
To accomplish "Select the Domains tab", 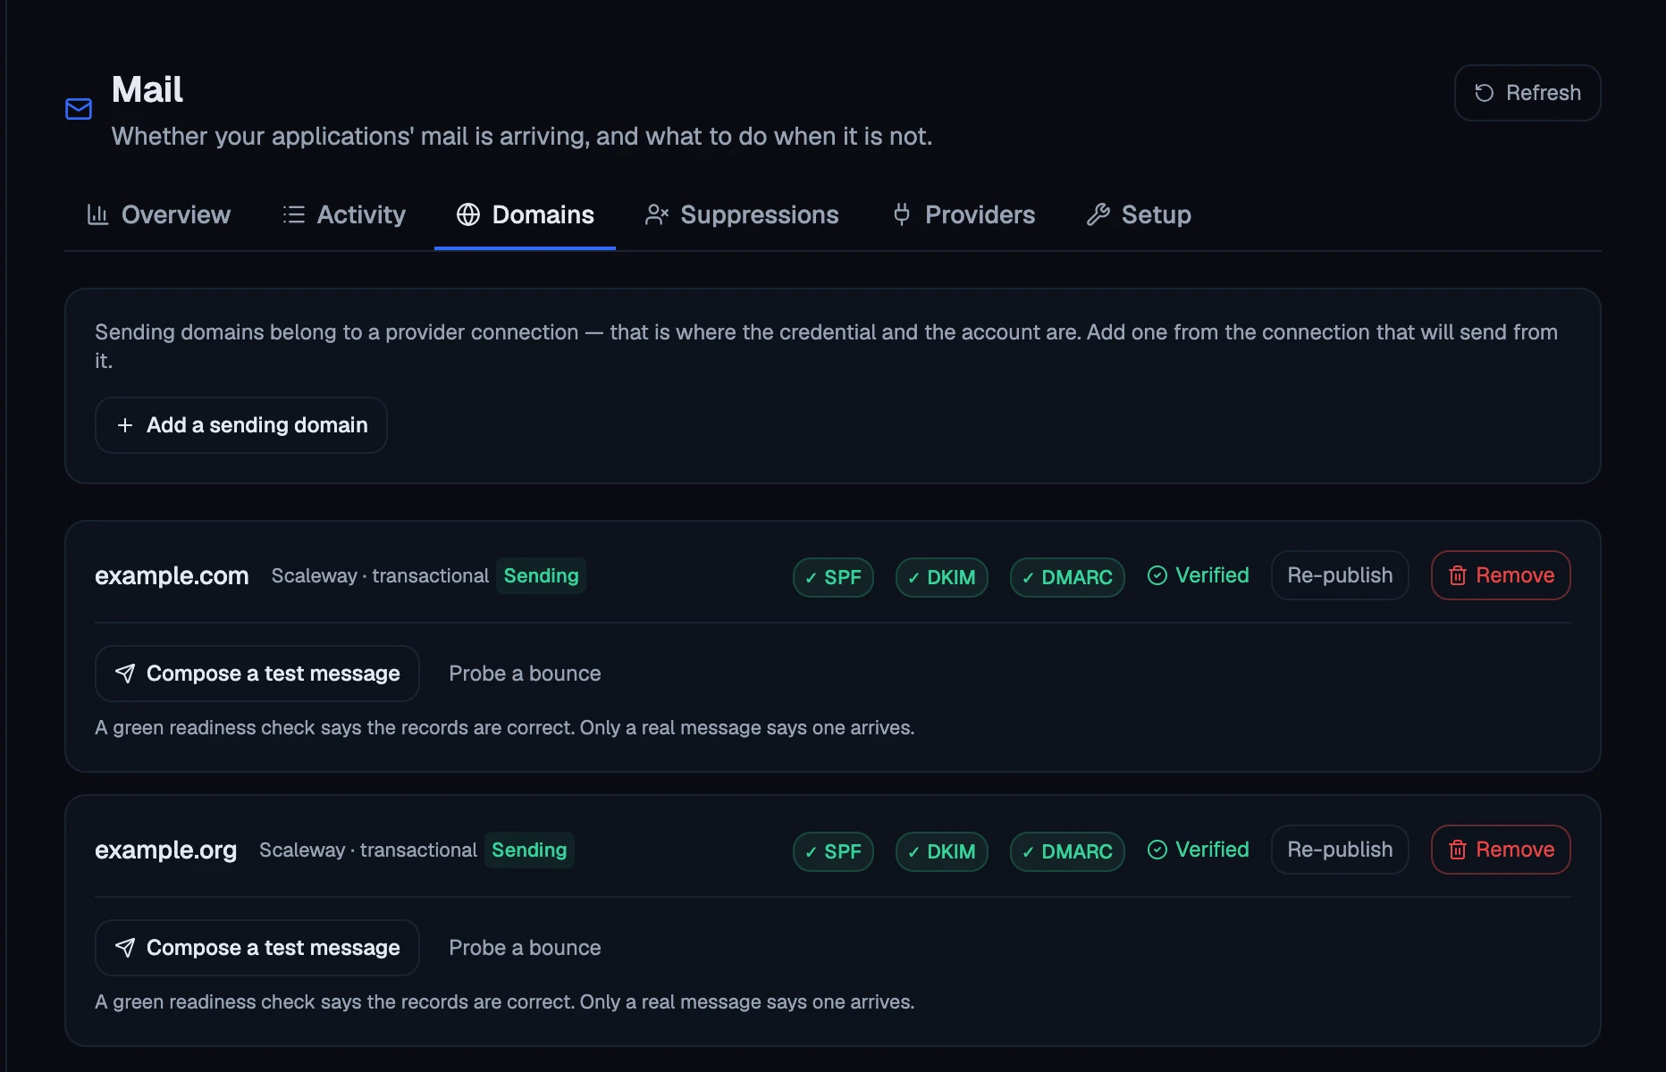I will (x=525, y=214).
